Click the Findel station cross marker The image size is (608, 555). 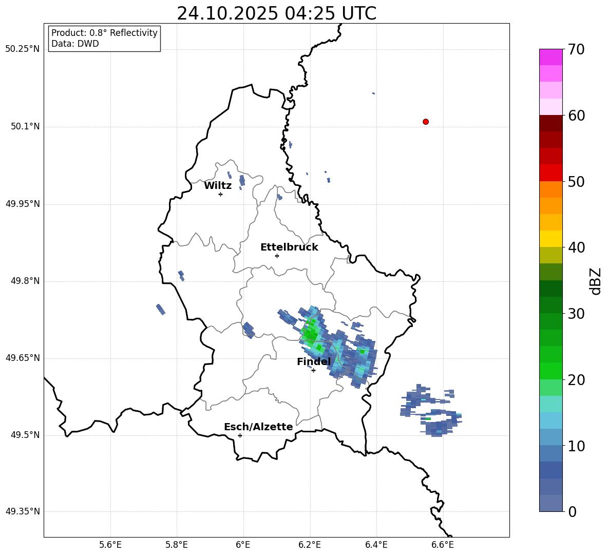(313, 370)
